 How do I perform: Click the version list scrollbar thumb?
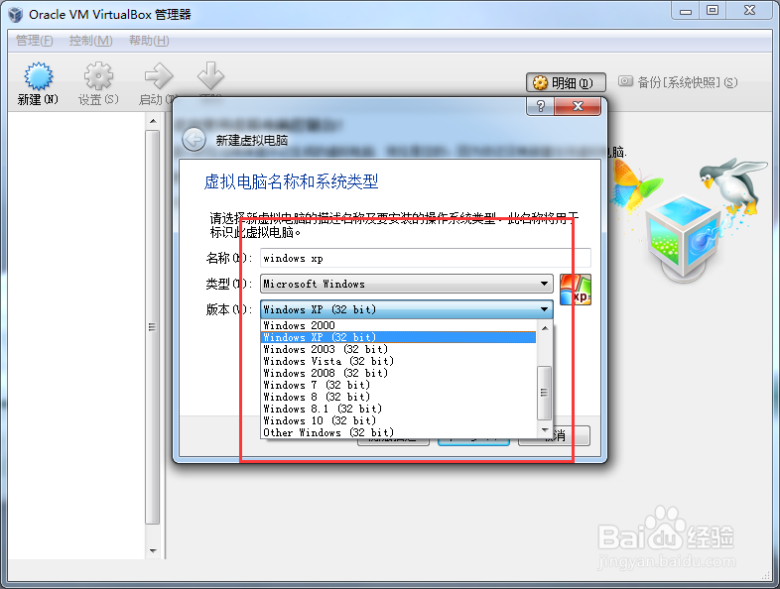[x=545, y=393]
